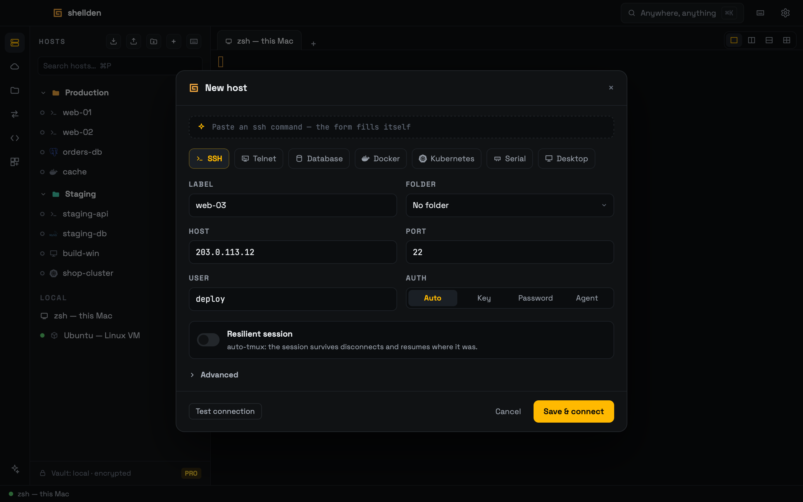Click the keyboard icon in the top bar
The image size is (803, 502).
[760, 13]
